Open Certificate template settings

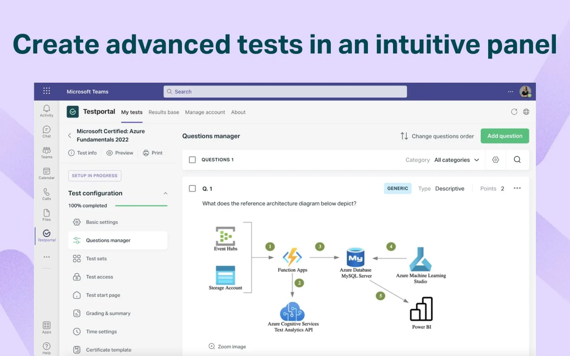118,350
